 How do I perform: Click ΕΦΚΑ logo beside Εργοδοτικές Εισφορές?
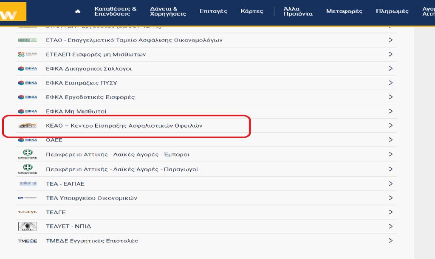(x=28, y=97)
